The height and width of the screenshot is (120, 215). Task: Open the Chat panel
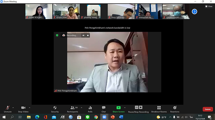pyautogui.click(x=103, y=109)
